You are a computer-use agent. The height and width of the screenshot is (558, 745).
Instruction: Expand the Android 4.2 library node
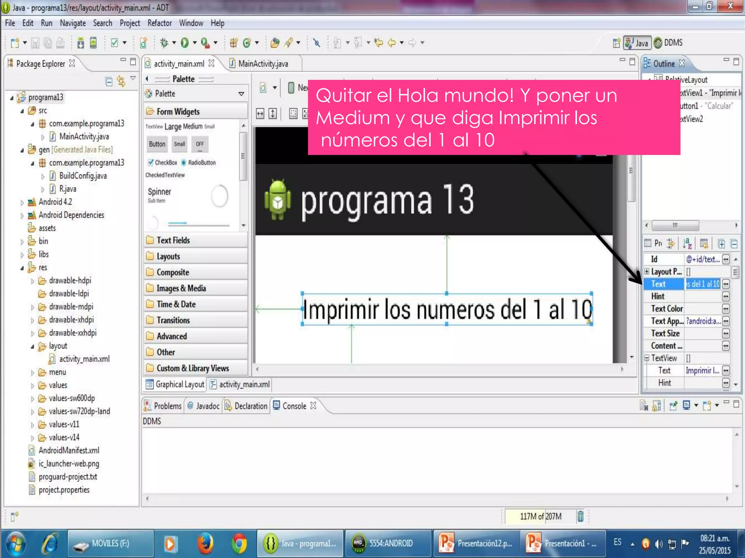(22, 202)
